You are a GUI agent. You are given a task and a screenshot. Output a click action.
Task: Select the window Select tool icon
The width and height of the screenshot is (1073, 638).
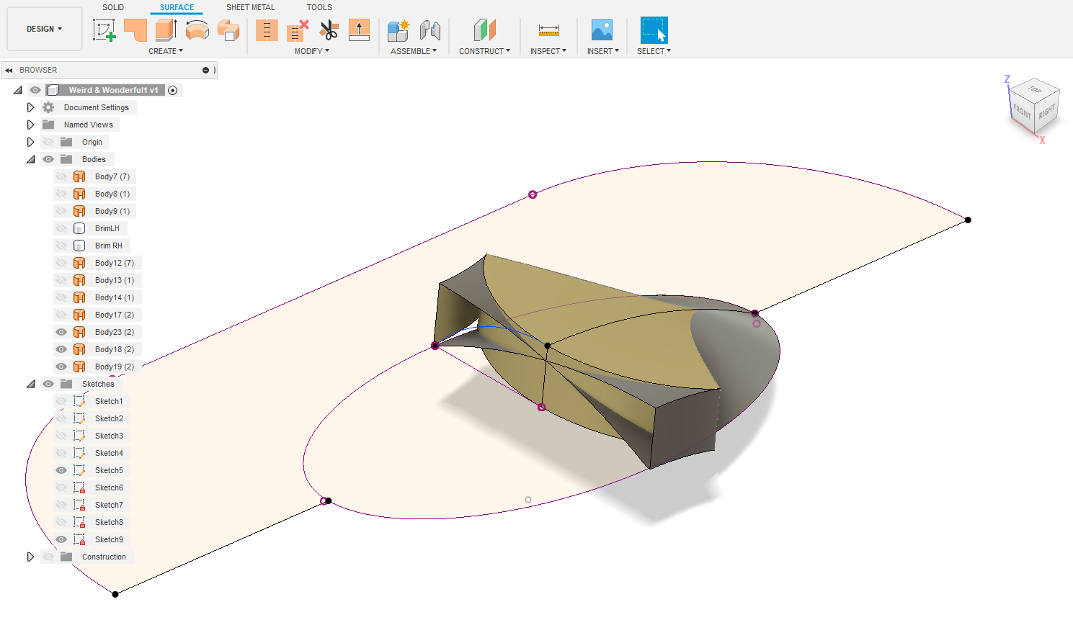(x=654, y=30)
